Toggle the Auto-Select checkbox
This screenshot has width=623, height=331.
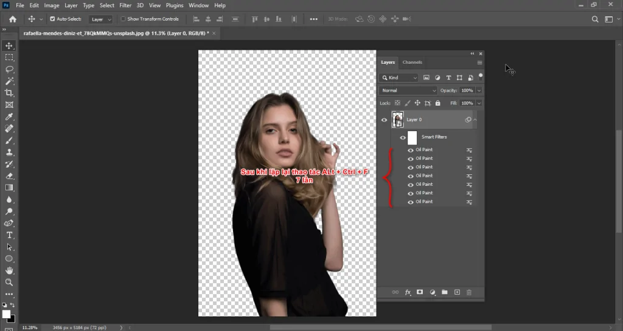click(52, 19)
